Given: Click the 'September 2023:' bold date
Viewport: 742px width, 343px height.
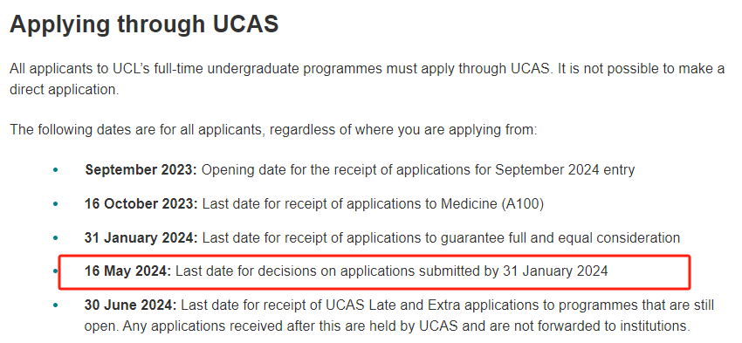Looking at the screenshot, I should [141, 169].
